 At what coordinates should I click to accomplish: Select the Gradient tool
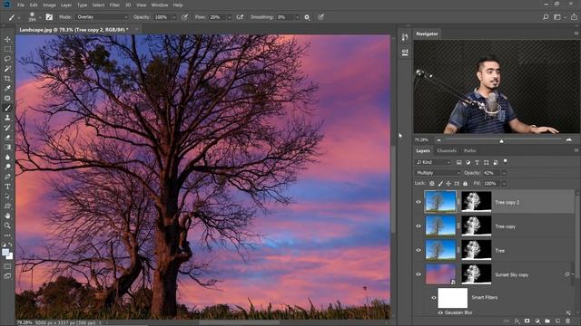pyautogui.click(x=7, y=147)
